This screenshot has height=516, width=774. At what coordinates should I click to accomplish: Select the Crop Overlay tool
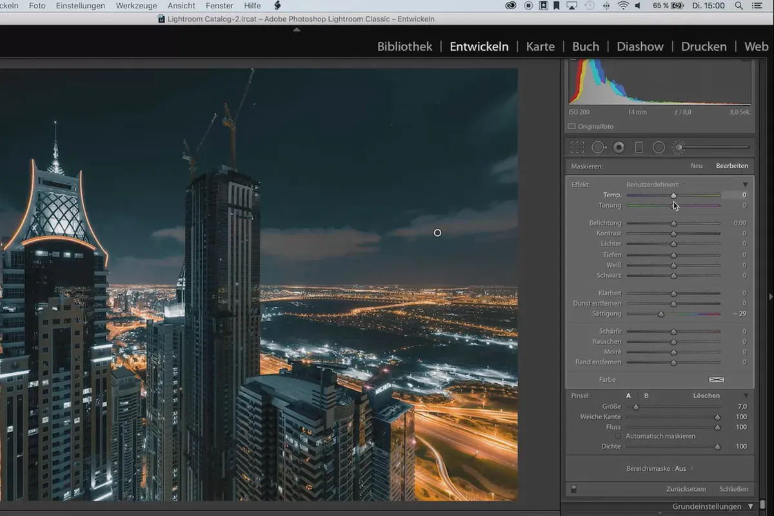coord(577,147)
